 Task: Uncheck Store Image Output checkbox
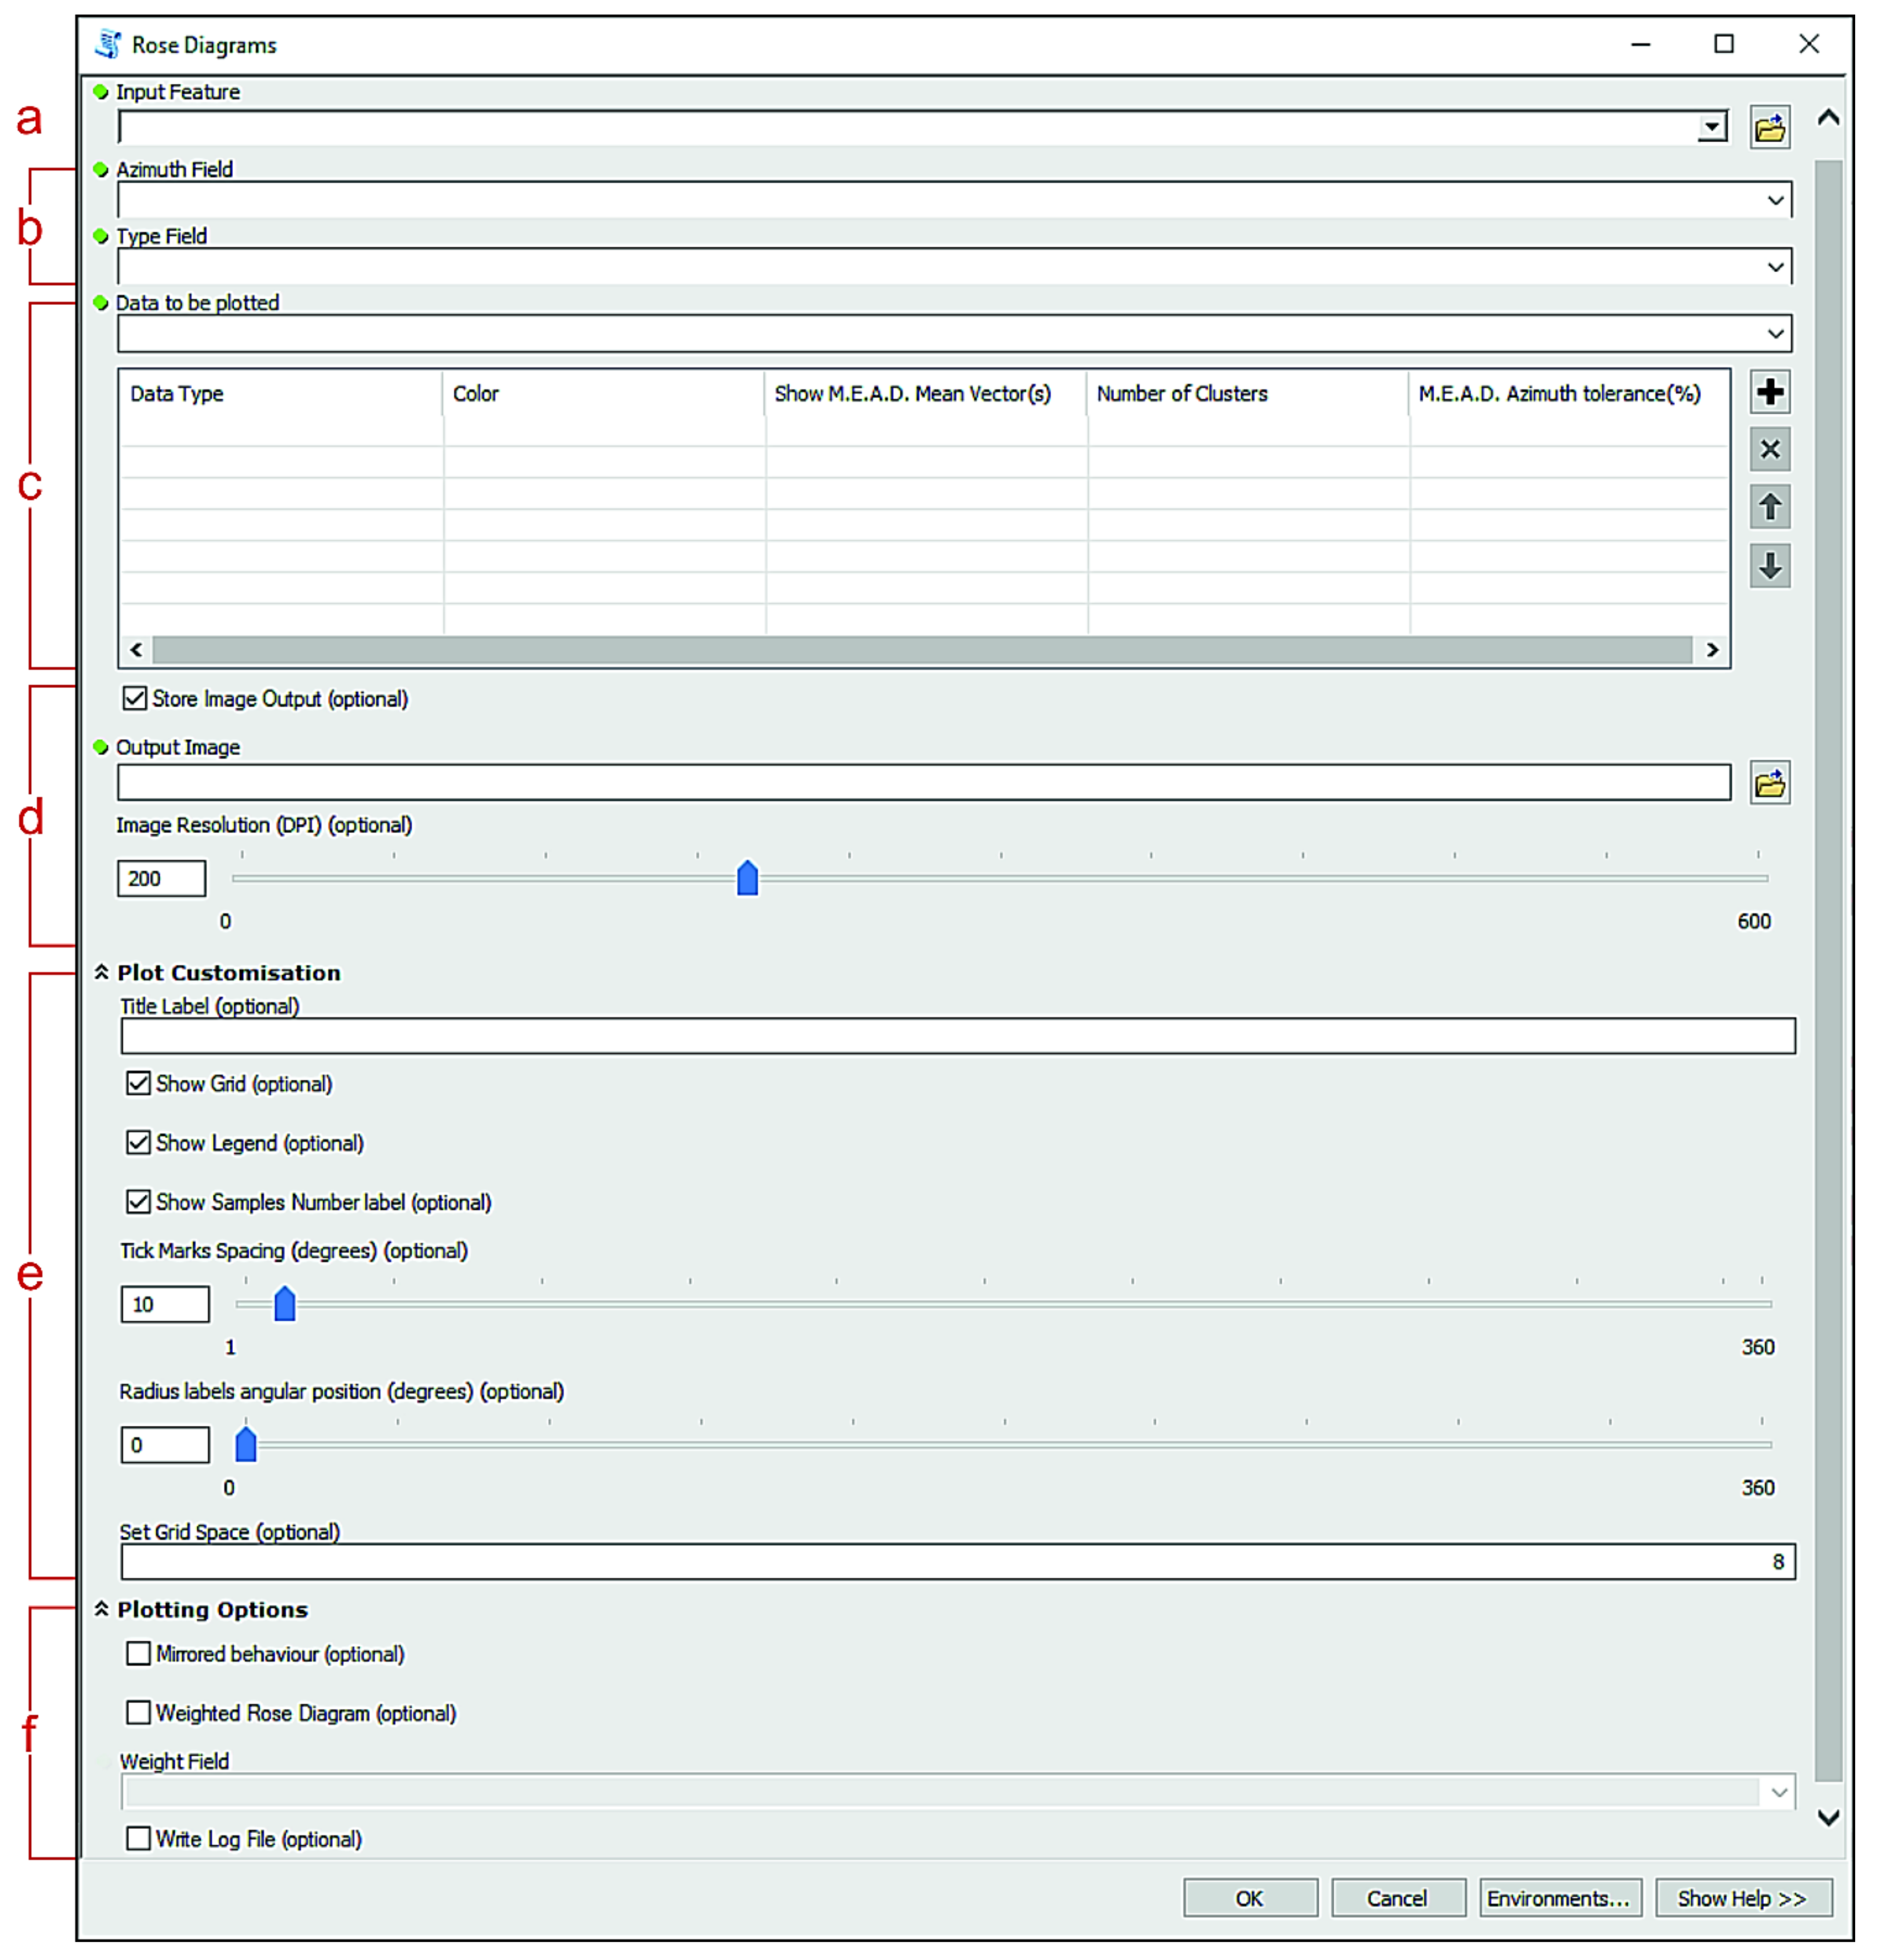[x=135, y=698]
